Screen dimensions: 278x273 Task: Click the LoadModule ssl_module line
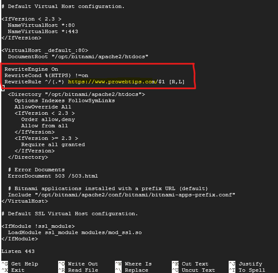pyautogui.click(x=75, y=232)
